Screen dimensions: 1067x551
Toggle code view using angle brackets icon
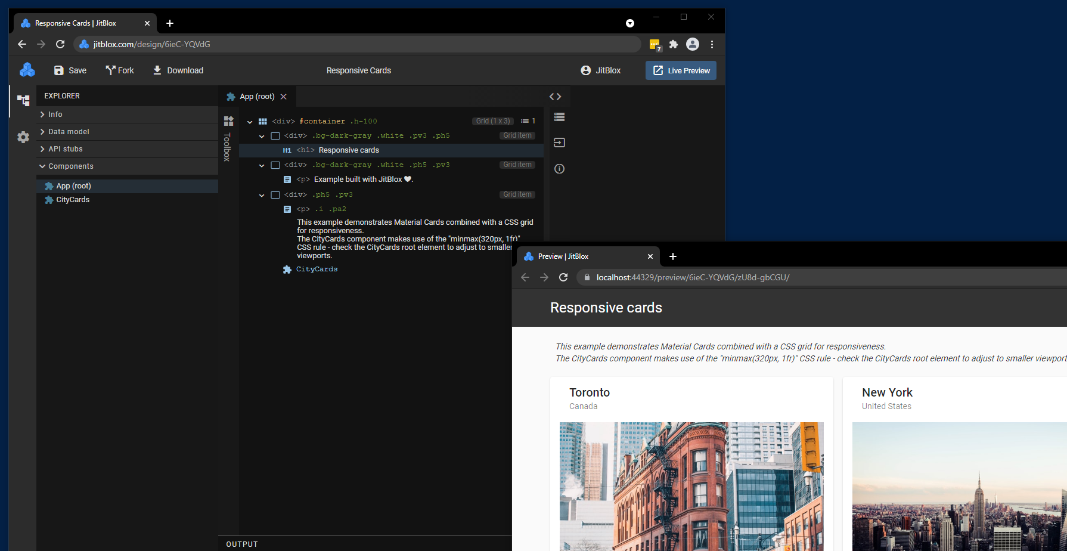tap(555, 97)
